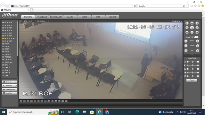Select channel POTOCO...
The width and height of the screenshot is (205, 115).
tap(9, 57)
